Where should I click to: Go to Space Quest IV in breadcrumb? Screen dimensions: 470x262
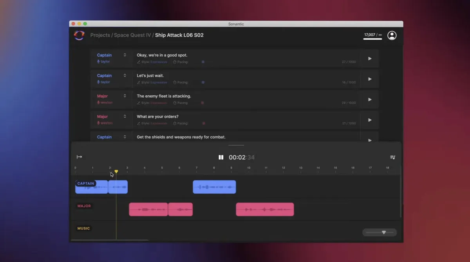coord(132,35)
